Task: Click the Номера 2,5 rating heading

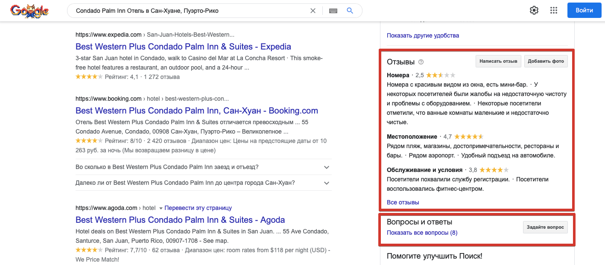Action: [x=421, y=75]
